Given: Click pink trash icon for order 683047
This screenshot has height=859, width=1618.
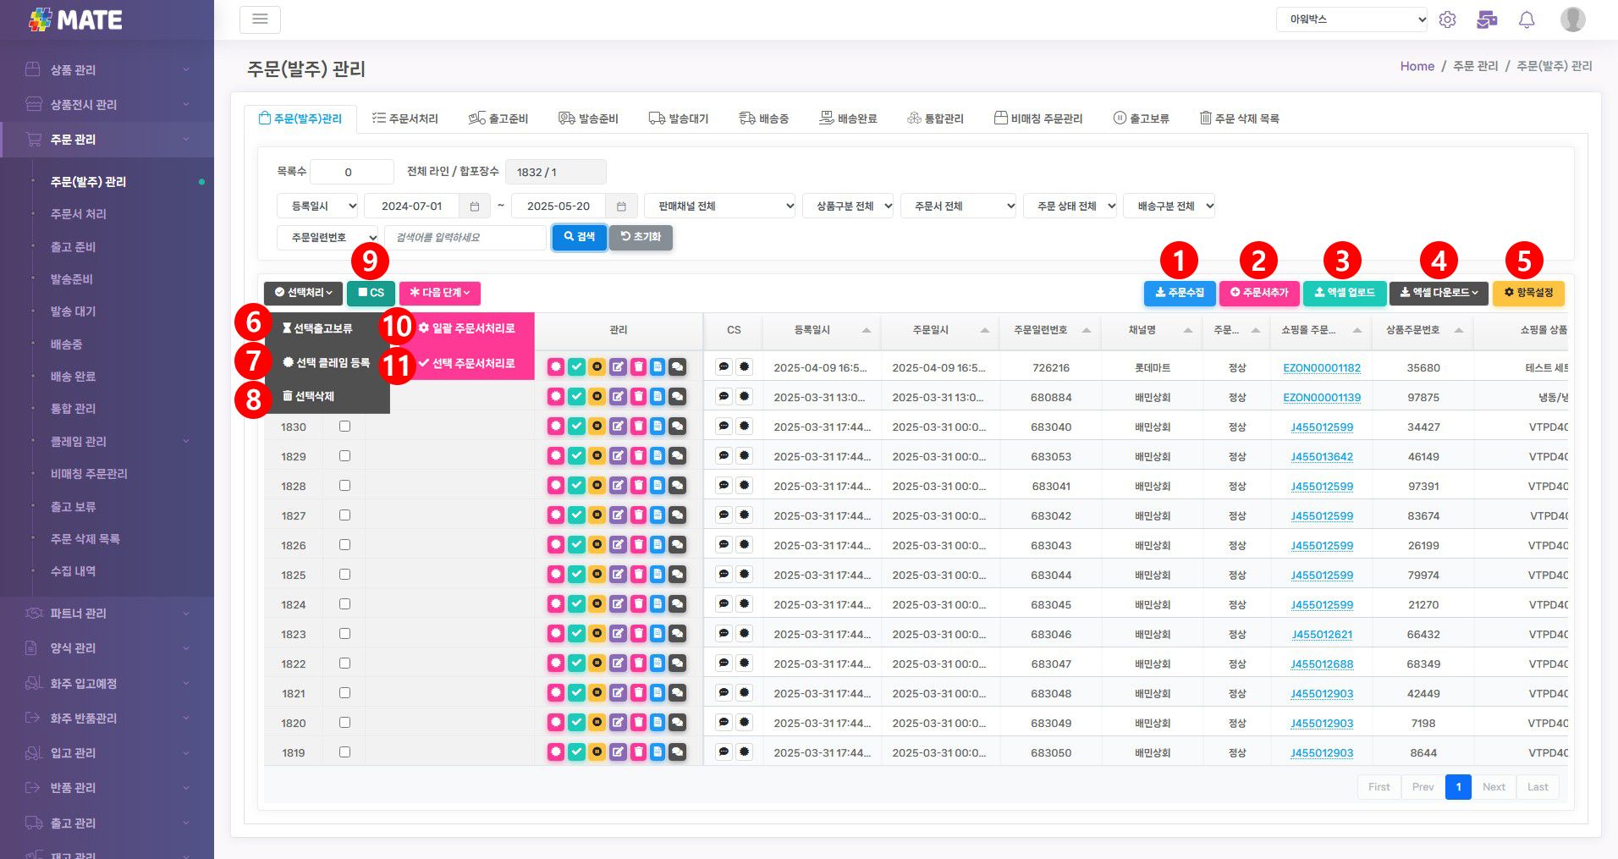Looking at the screenshot, I should point(638,663).
